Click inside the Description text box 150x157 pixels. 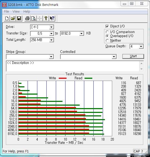tap(73, 66)
